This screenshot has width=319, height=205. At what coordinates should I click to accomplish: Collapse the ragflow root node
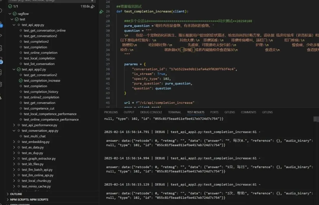click(10, 14)
